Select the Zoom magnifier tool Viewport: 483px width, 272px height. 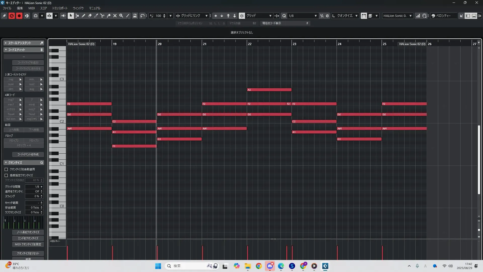coord(121,16)
